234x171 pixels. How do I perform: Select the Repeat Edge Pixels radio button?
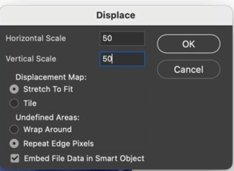(14, 144)
